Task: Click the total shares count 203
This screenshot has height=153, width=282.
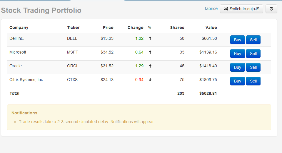Action: tap(181, 93)
